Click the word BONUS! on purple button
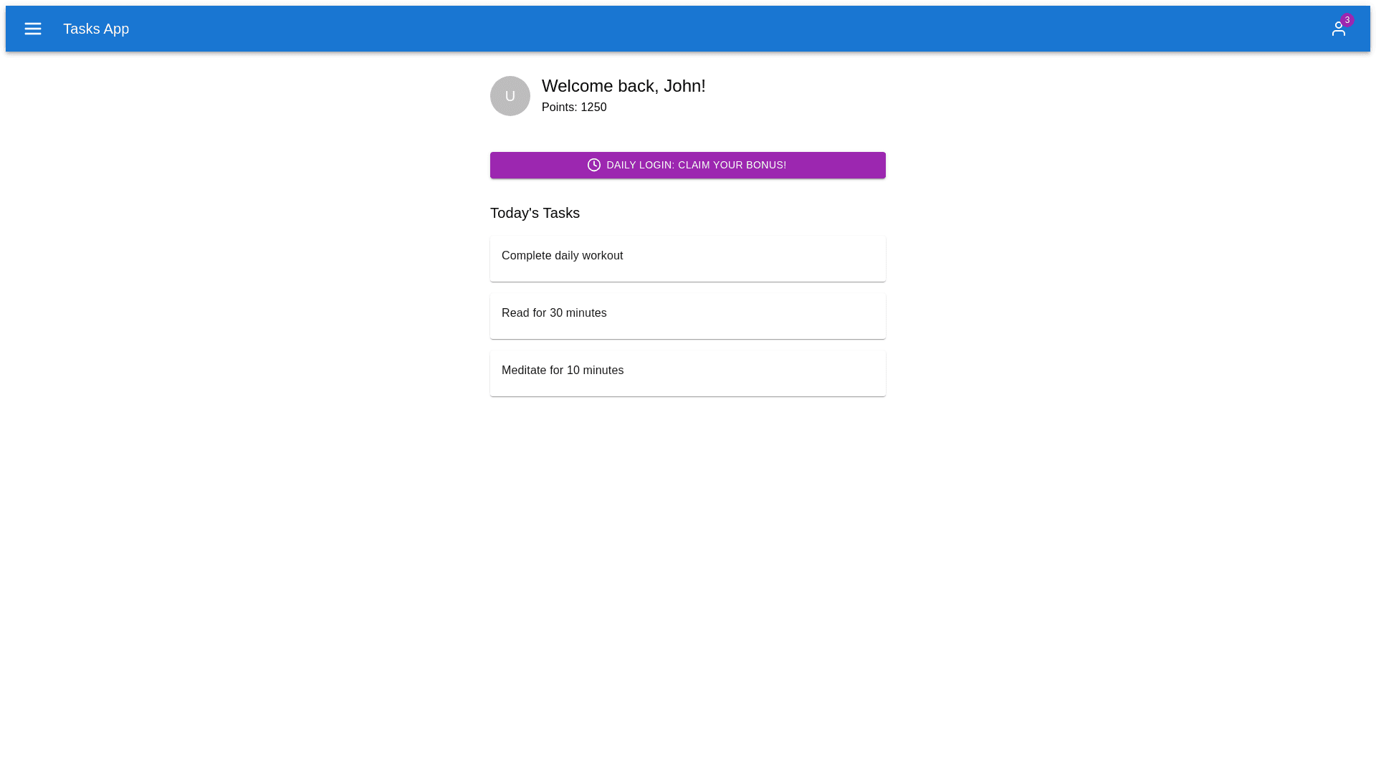 [765, 165]
